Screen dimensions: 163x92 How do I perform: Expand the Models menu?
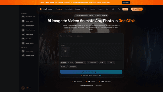(78, 9)
